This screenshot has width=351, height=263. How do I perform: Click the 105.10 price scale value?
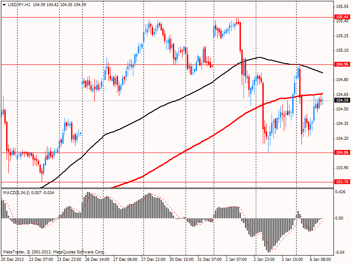pos(342,50)
